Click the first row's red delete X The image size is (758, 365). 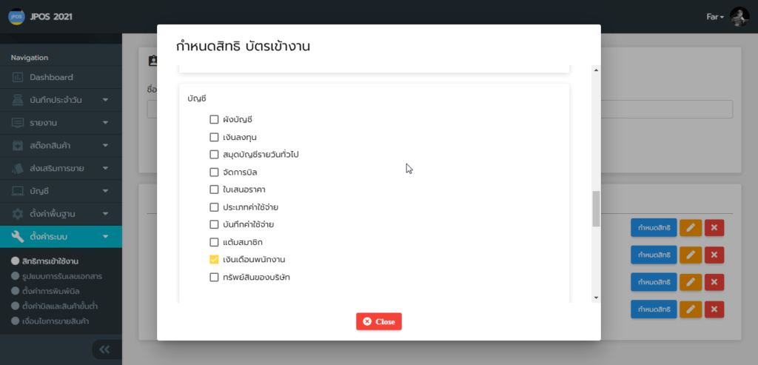(714, 227)
